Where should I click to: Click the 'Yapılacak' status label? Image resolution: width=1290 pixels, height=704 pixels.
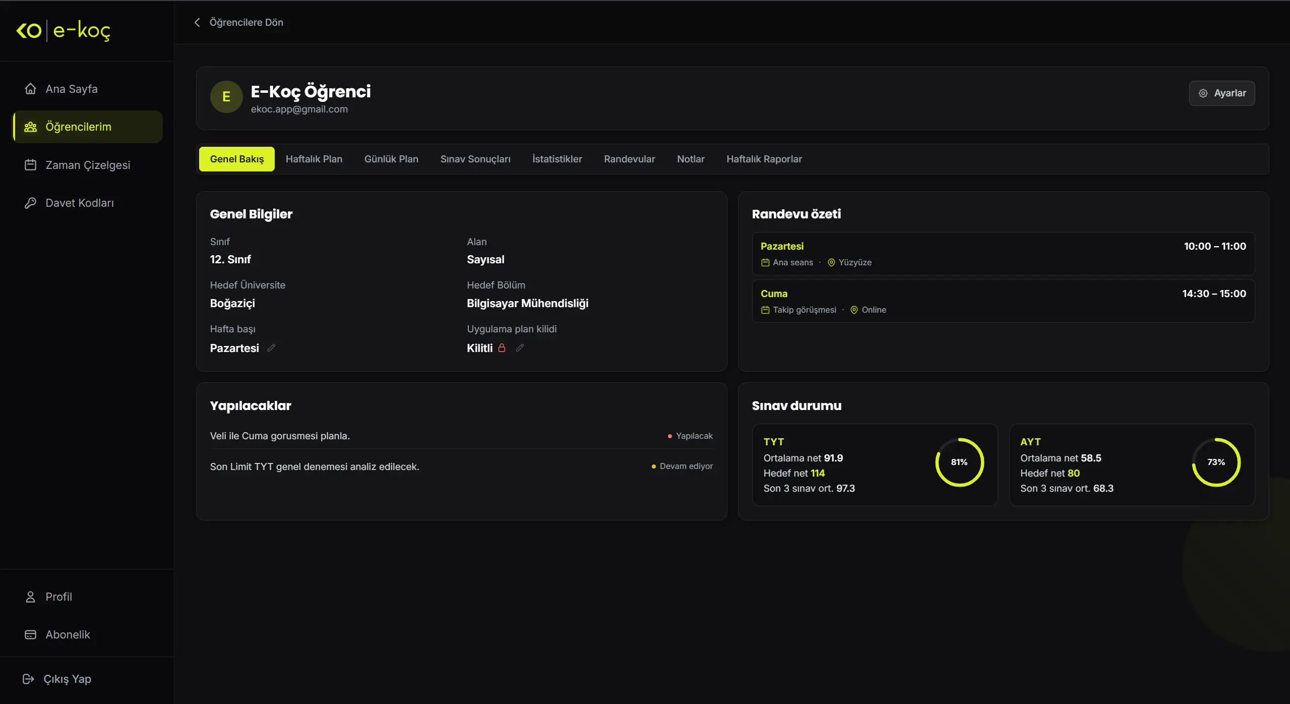[x=694, y=436]
